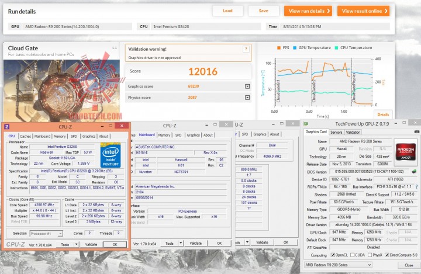Screen dimensions: 421x274
Task: Click the question mark beside Bus Interface
Action: coord(416,186)
